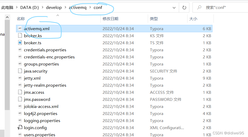This screenshot has height=137, width=248.
Task: Expand chevron after activemq in breadcrumb
Action: click(90, 7)
